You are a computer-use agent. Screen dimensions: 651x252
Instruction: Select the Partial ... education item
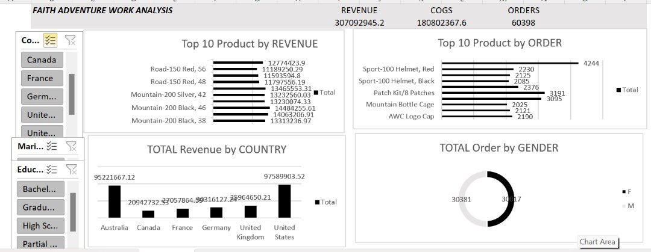point(41,244)
